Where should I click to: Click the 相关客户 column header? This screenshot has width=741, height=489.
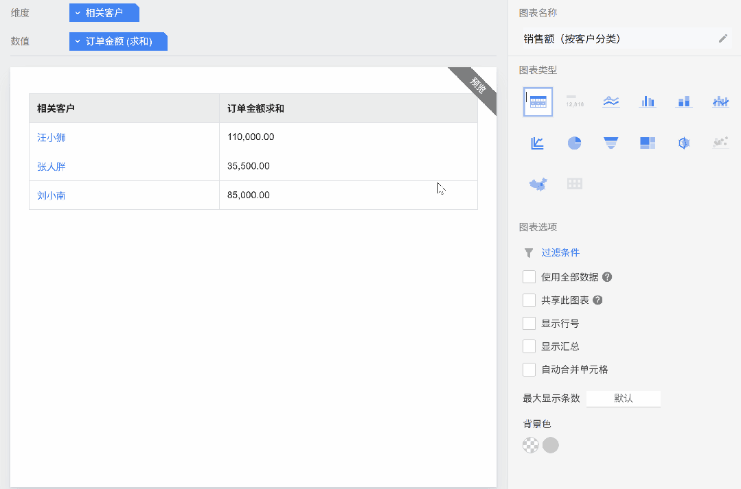[124, 108]
